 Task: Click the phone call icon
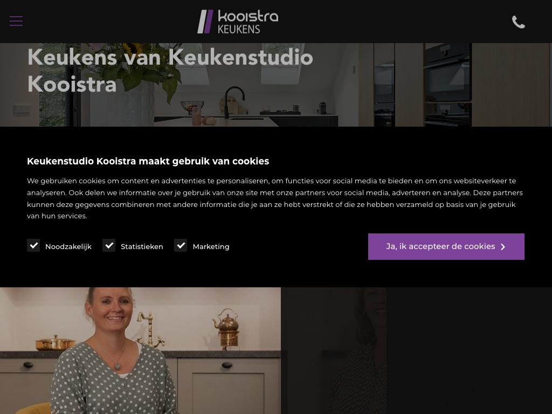[x=518, y=22]
